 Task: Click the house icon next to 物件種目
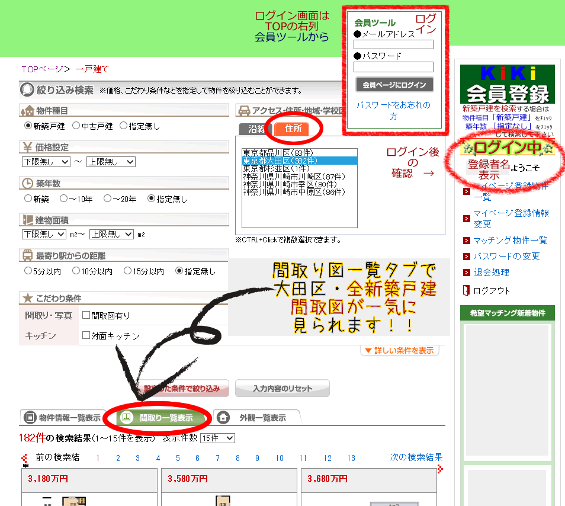(27, 111)
